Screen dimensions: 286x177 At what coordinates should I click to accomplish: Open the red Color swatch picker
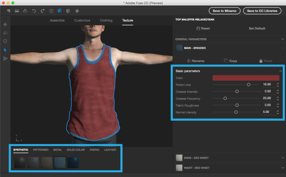246,78
